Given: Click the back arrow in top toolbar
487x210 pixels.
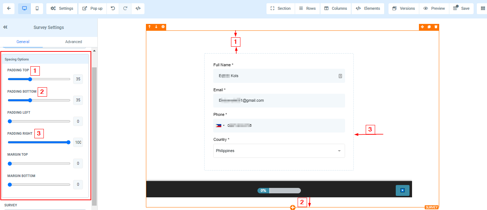Looking at the screenshot, I should (9, 8).
